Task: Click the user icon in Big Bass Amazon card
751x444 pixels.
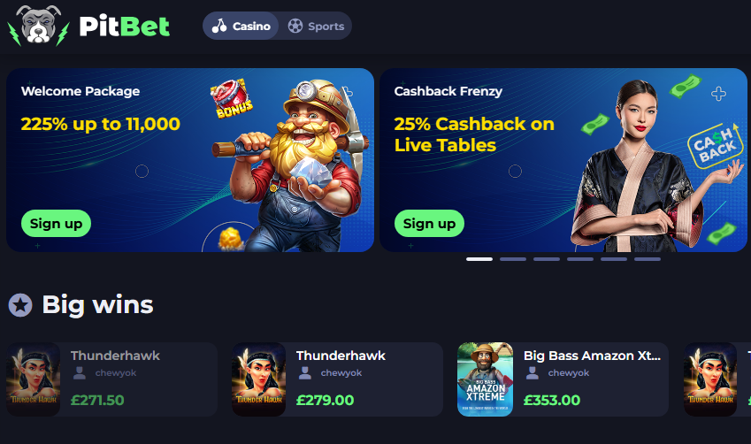Action: point(533,373)
